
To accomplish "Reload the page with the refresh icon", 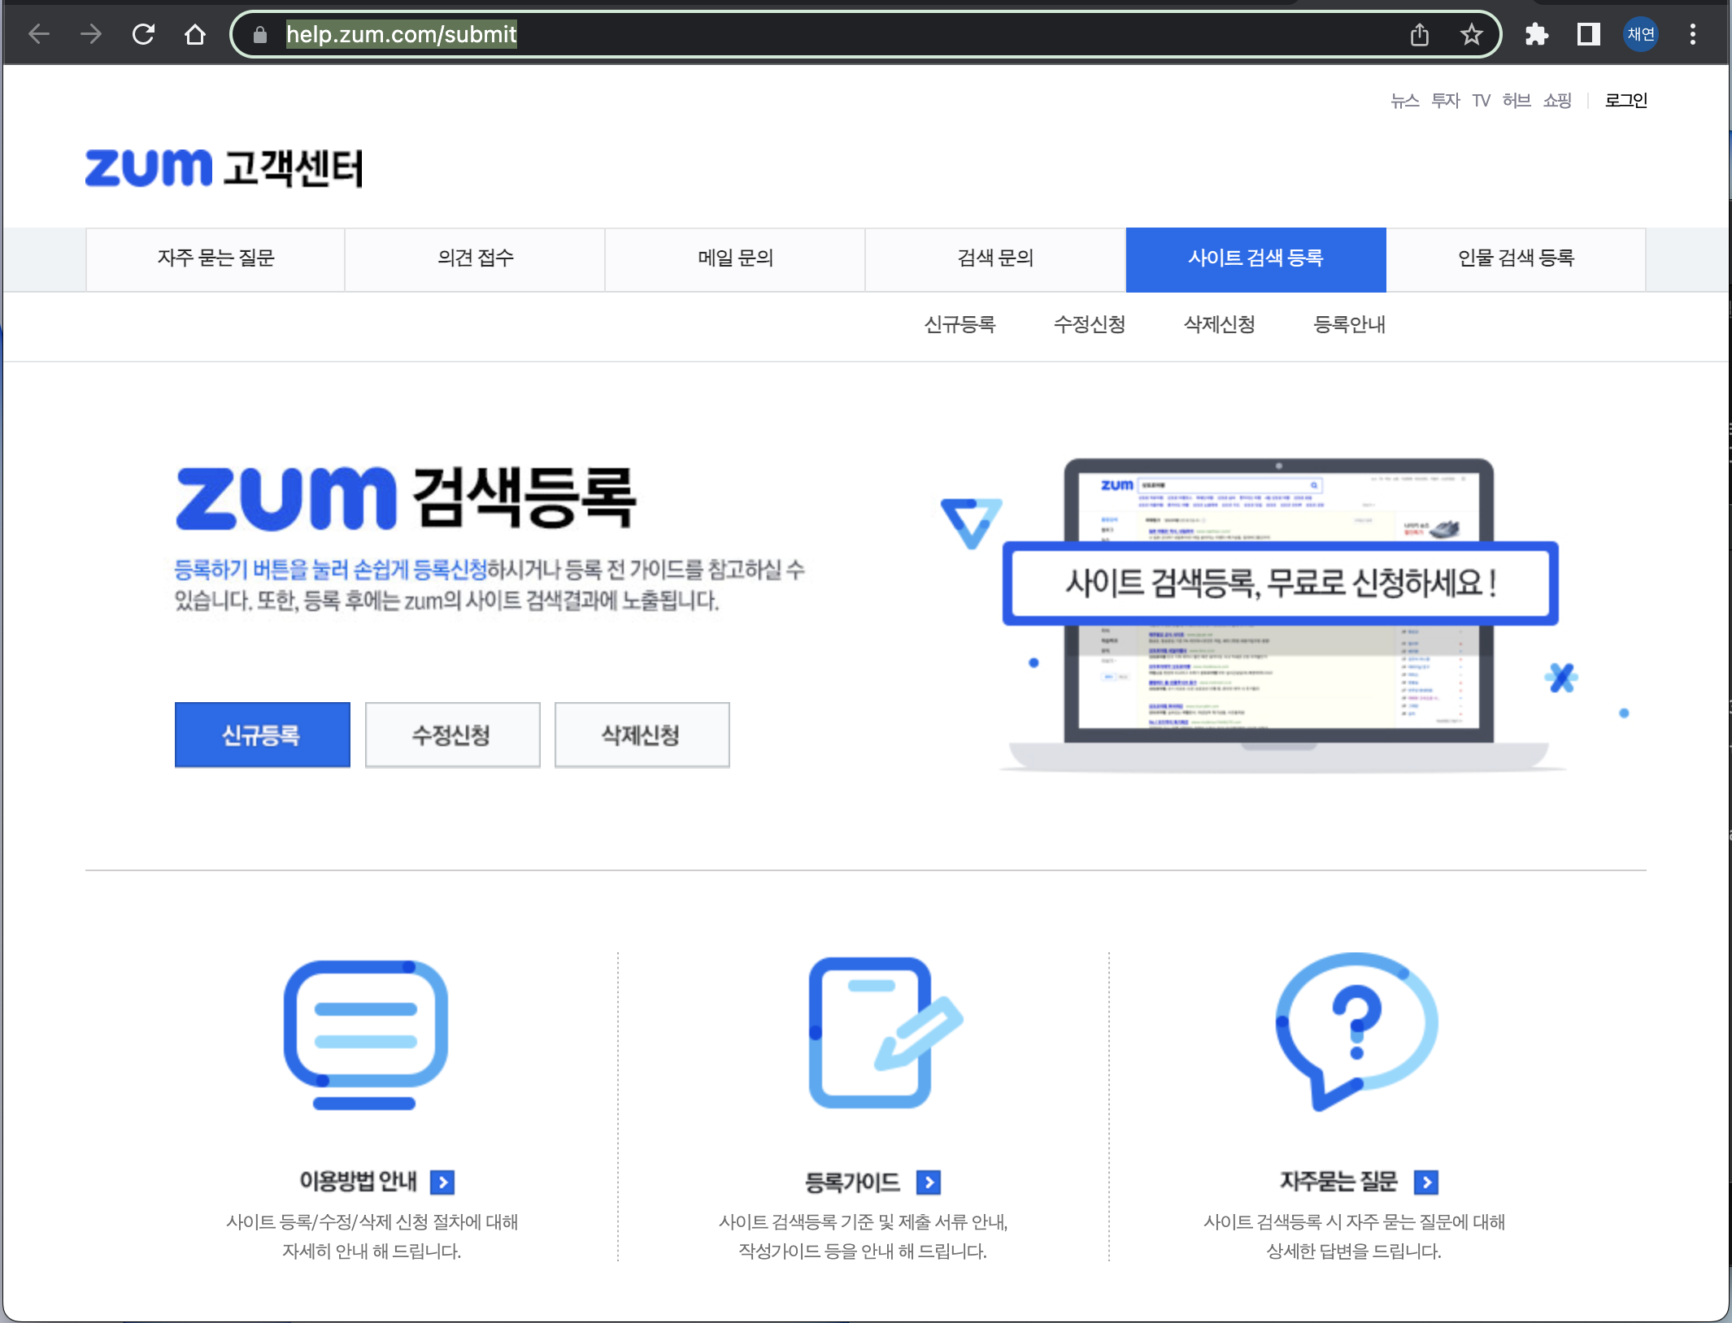I will (x=143, y=34).
